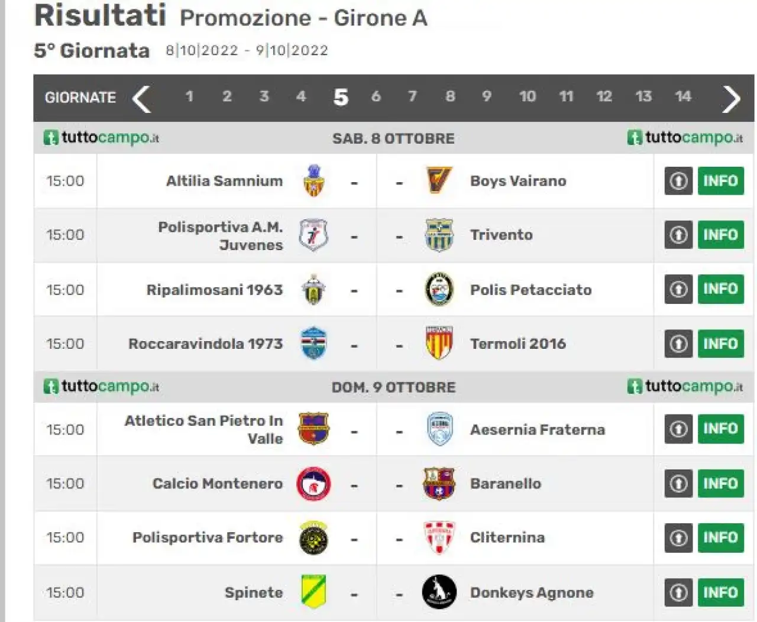Image resolution: width=757 pixels, height=622 pixels.
Task: Click the Calcio Montenero round badge
Action: (x=313, y=484)
